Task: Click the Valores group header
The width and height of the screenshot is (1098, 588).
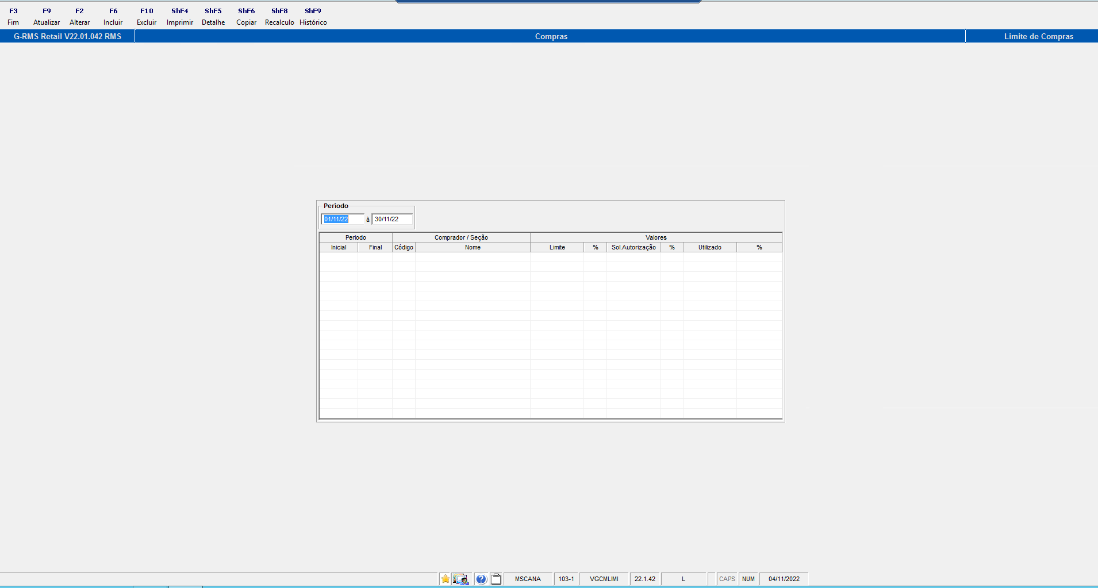Action: 656,237
